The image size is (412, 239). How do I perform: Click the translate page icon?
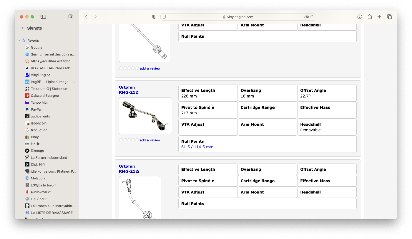click(x=306, y=17)
